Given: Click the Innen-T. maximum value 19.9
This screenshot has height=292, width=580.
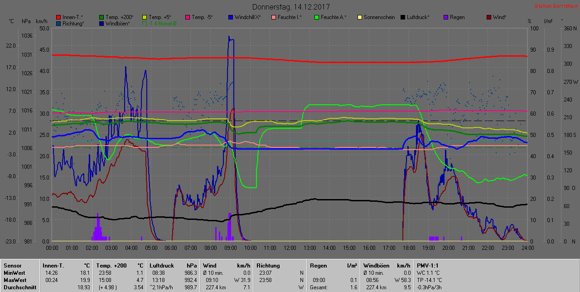Looking at the screenshot, I should point(85,280).
